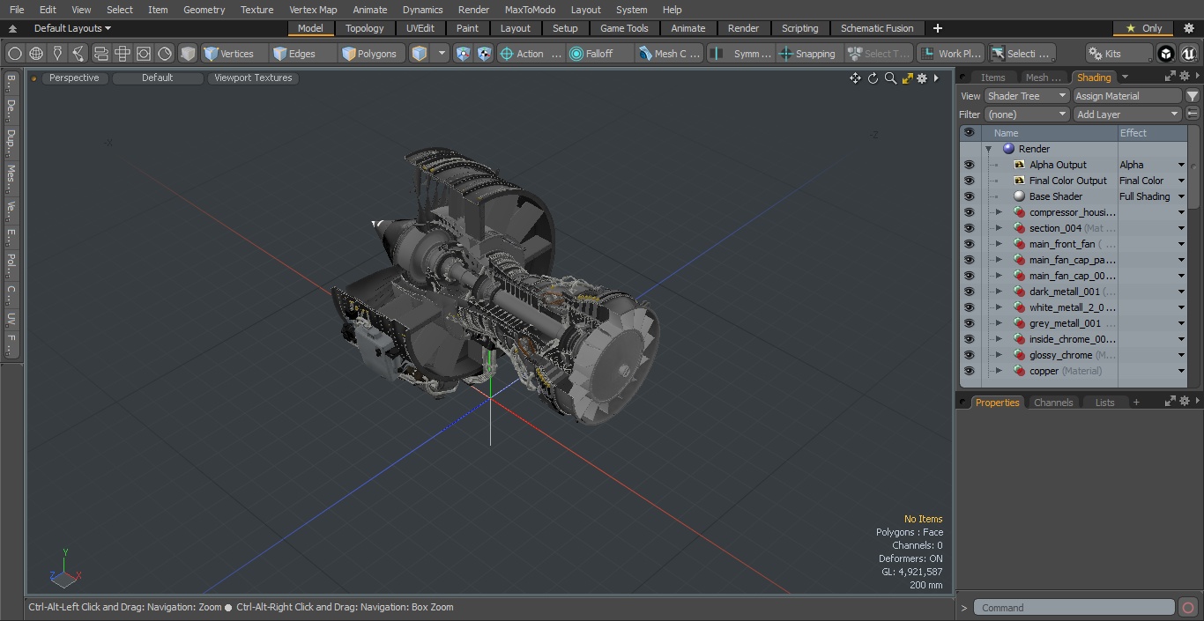Open the Default shading dropdown
1204x621 pixels.
pyautogui.click(x=158, y=78)
